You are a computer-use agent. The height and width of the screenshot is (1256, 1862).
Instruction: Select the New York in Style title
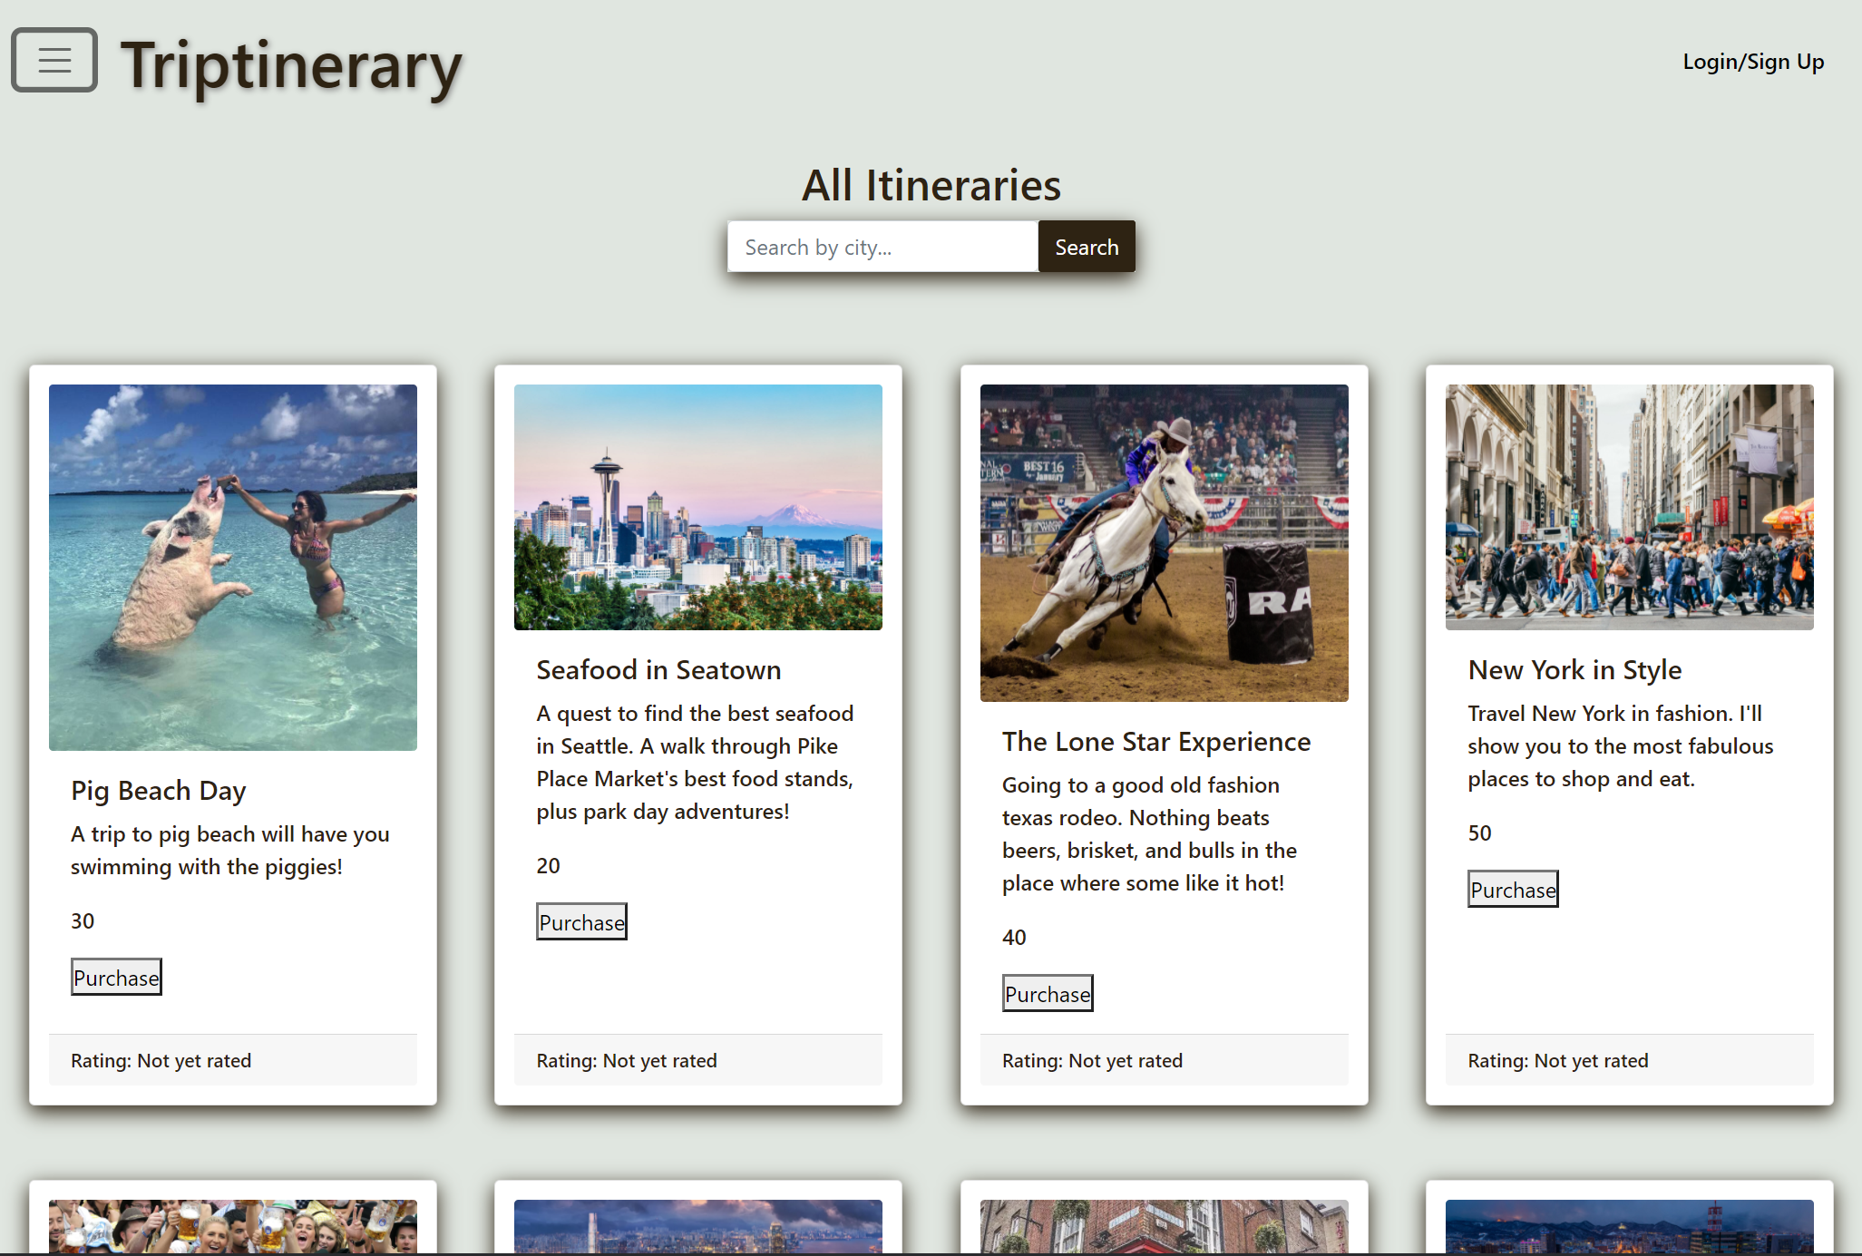[1574, 669]
